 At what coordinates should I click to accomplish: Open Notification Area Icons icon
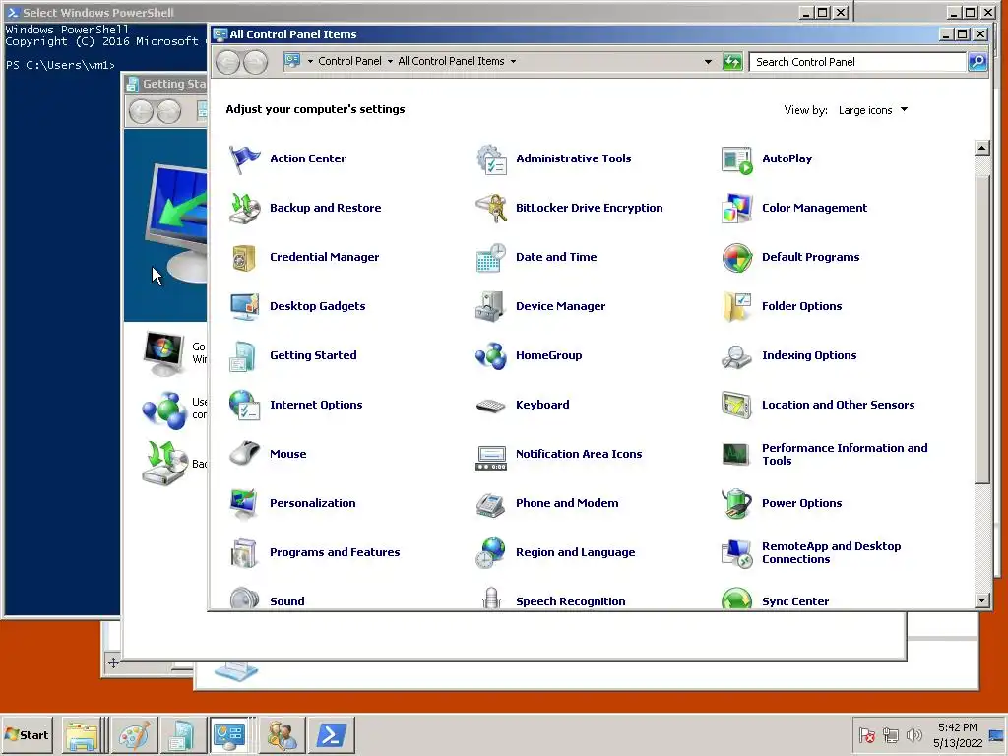491,457
